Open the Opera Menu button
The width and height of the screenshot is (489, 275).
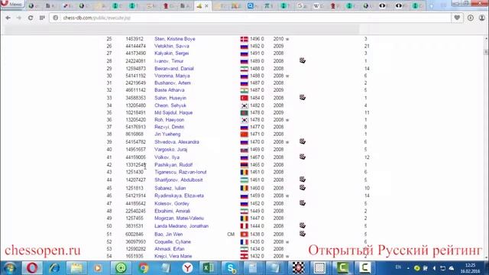coord(12,4)
